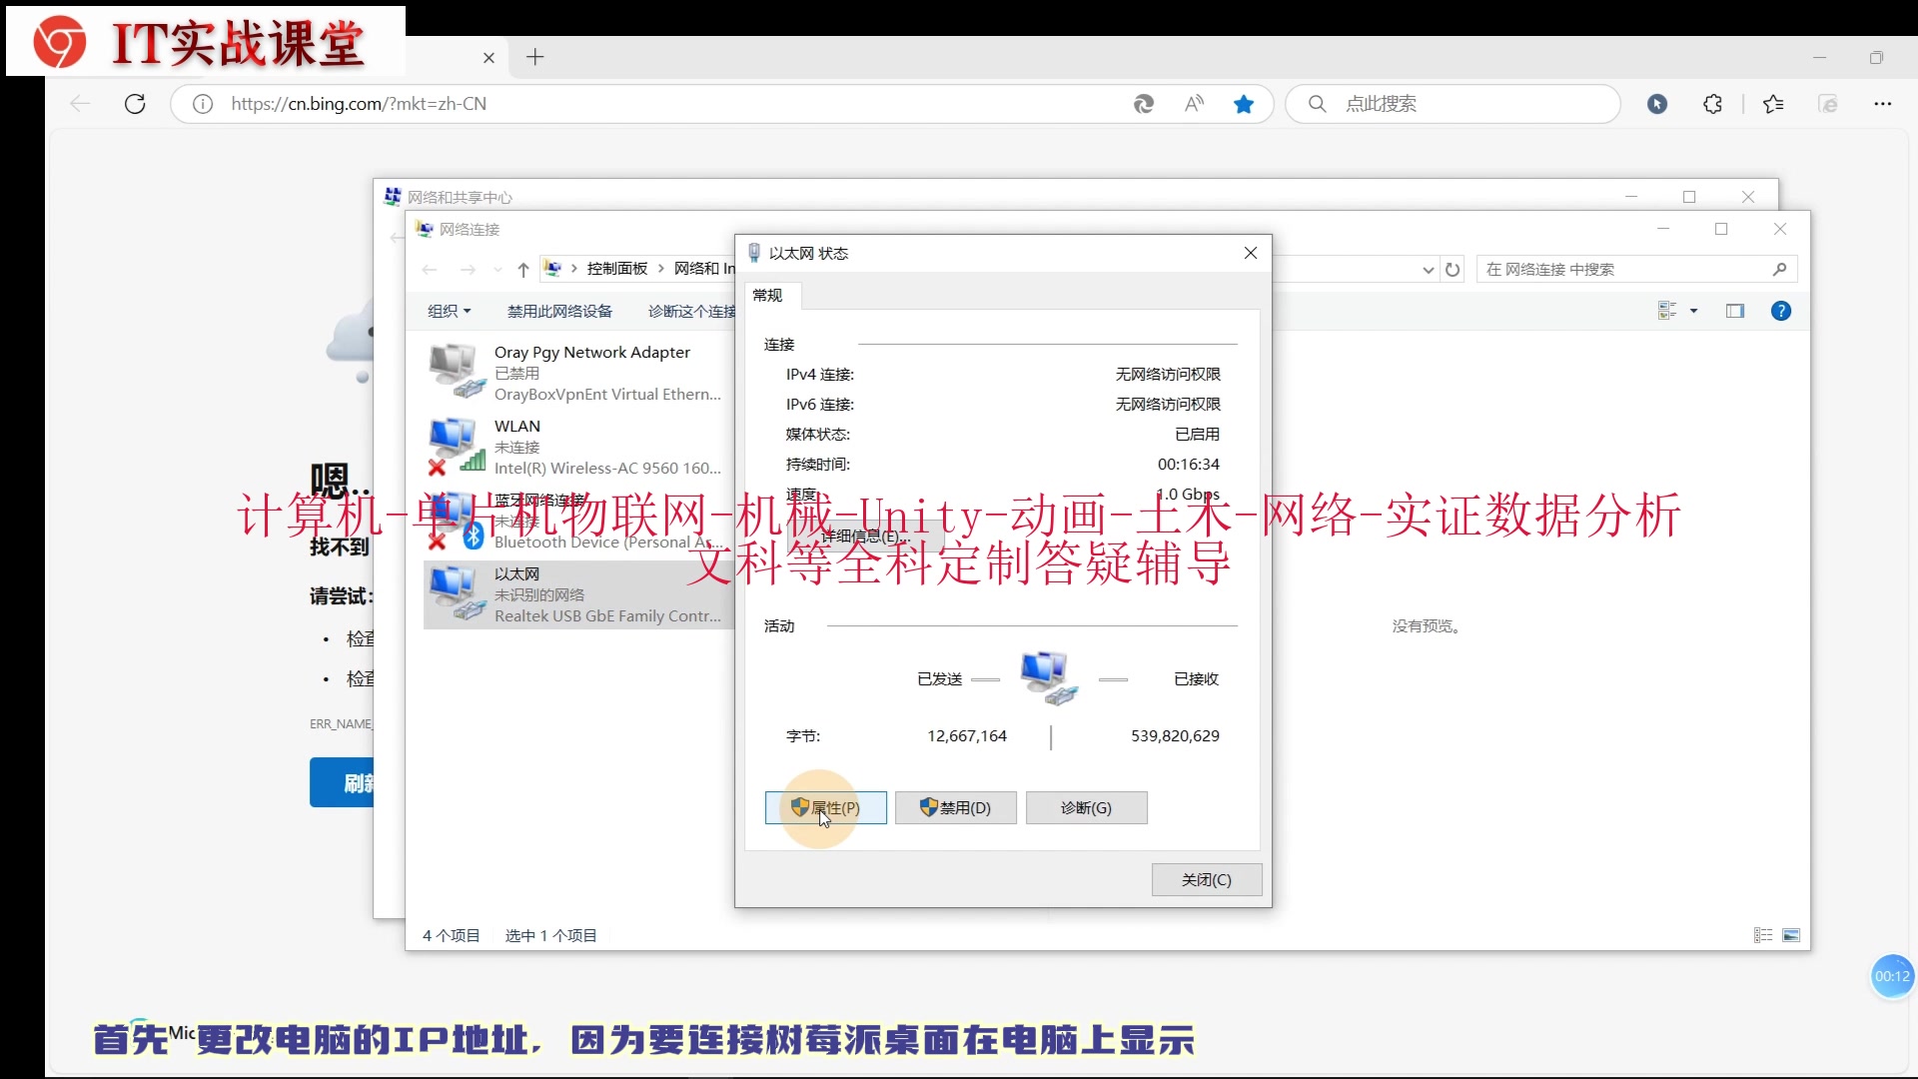The image size is (1918, 1079).
Task: Toggle the preview pane icon
Action: coord(1735,311)
